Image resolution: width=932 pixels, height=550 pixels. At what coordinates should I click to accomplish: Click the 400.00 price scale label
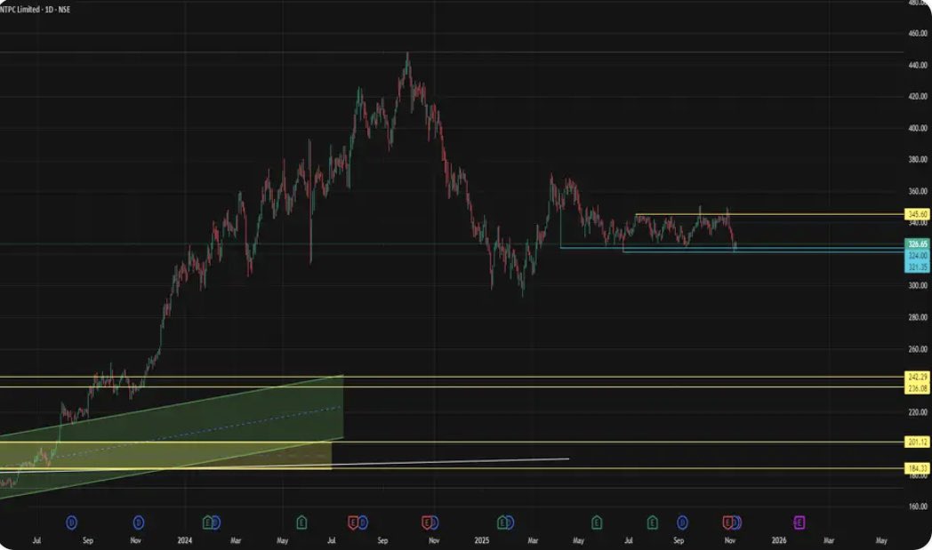coord(918,128)
